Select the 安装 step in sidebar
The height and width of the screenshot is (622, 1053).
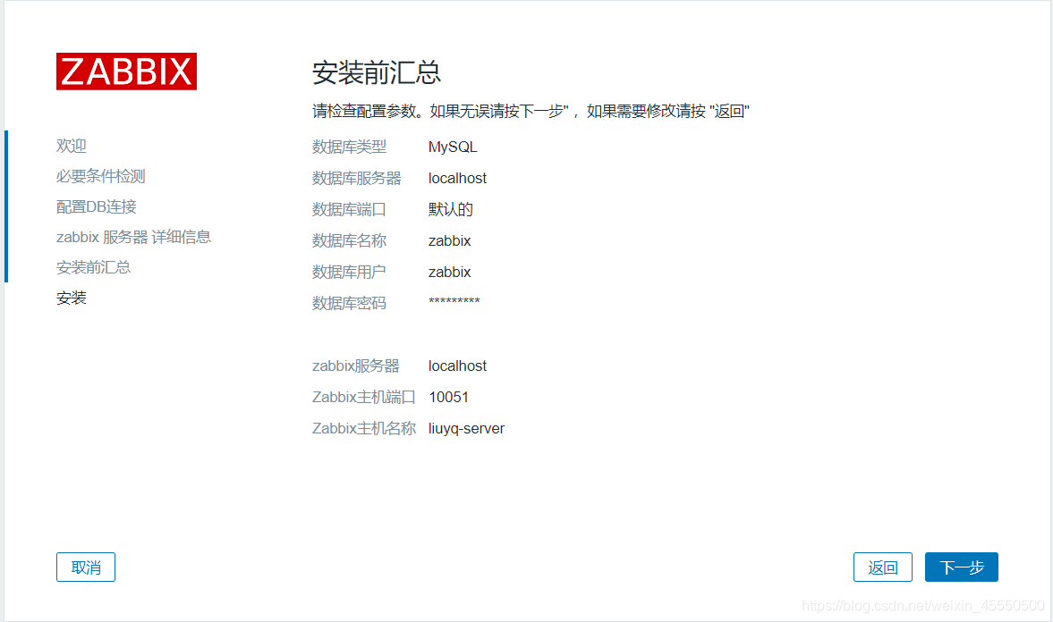coord(72,298)
